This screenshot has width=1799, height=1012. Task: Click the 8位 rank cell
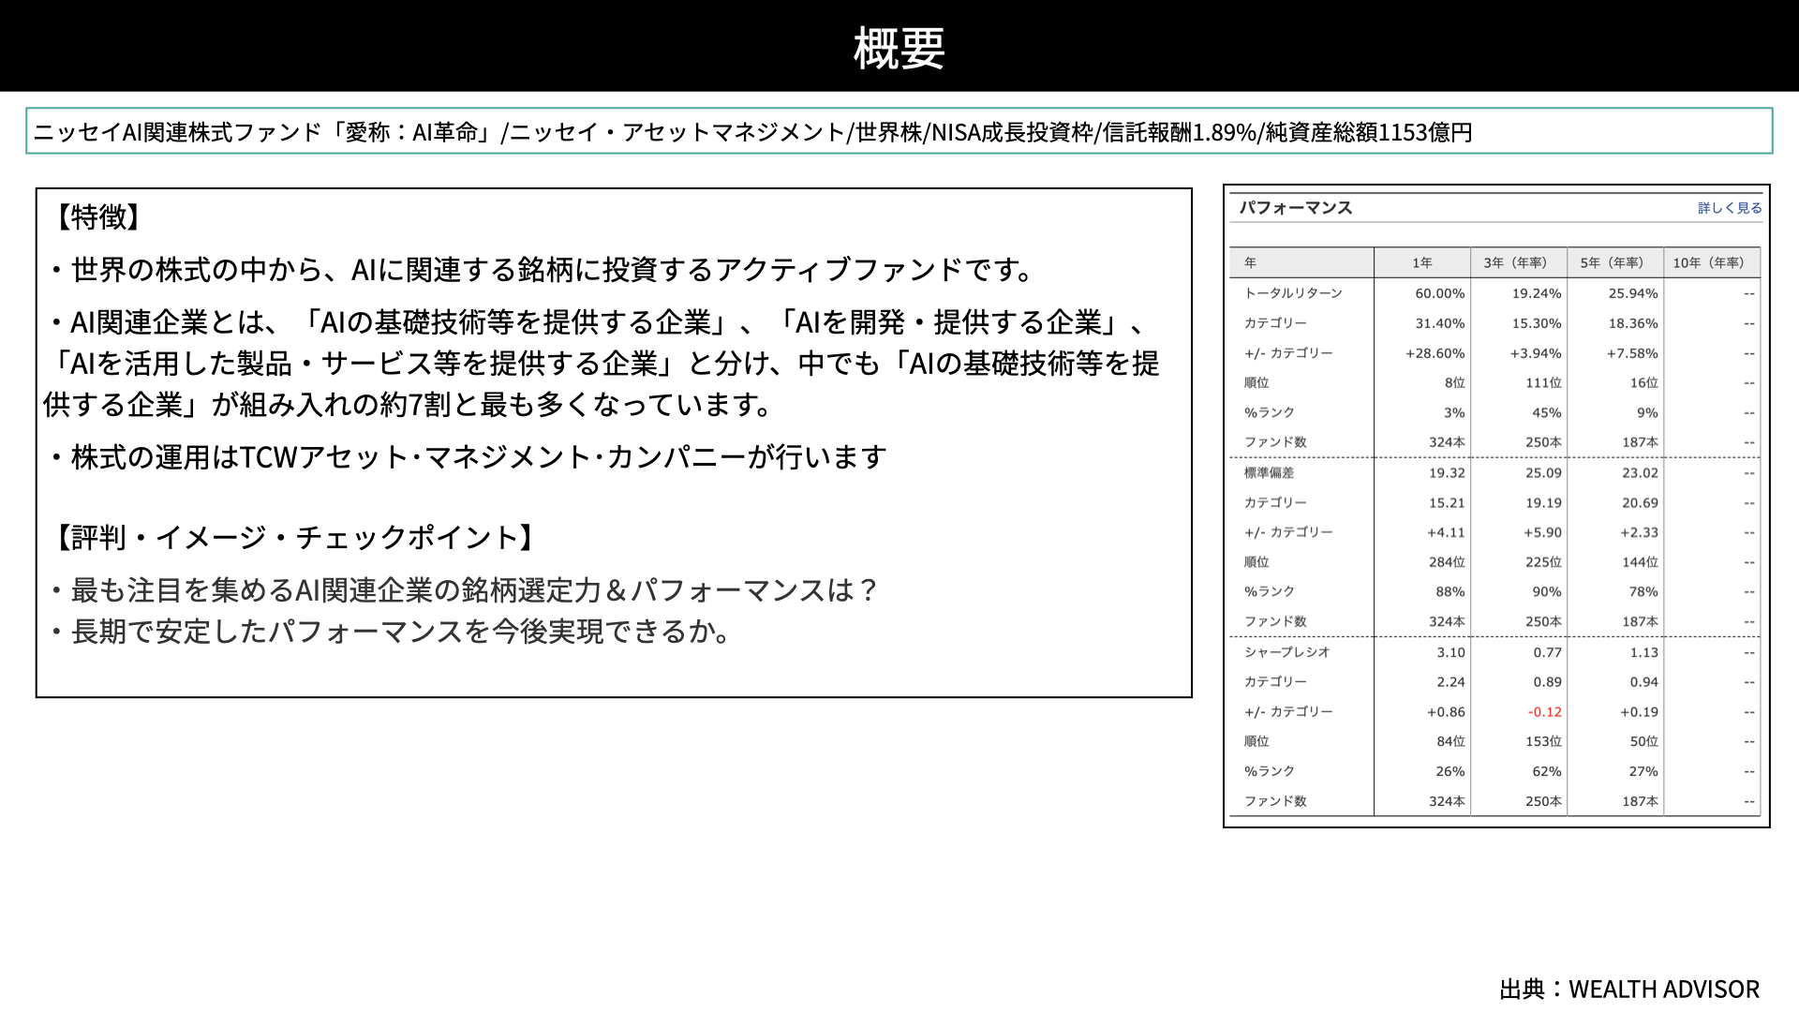click(x=1455, y=382)
